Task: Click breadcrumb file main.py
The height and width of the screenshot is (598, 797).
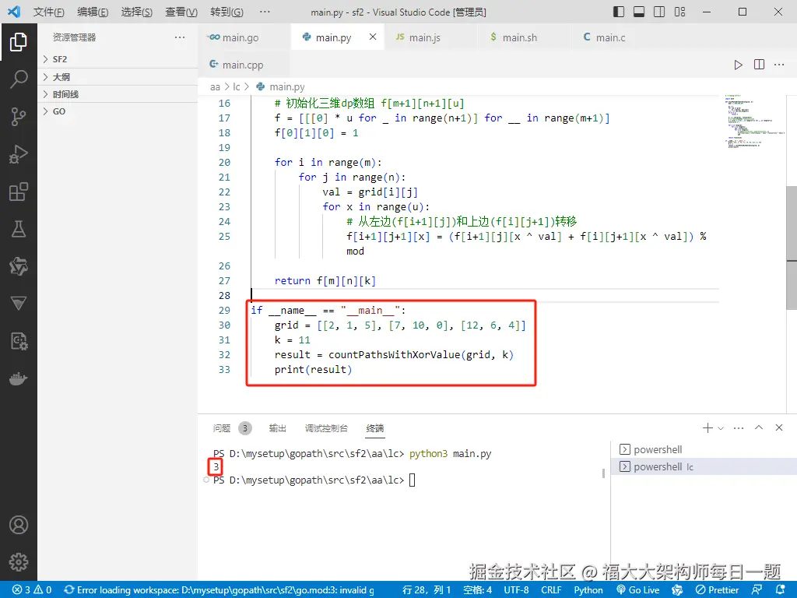Action: point(286,87)
